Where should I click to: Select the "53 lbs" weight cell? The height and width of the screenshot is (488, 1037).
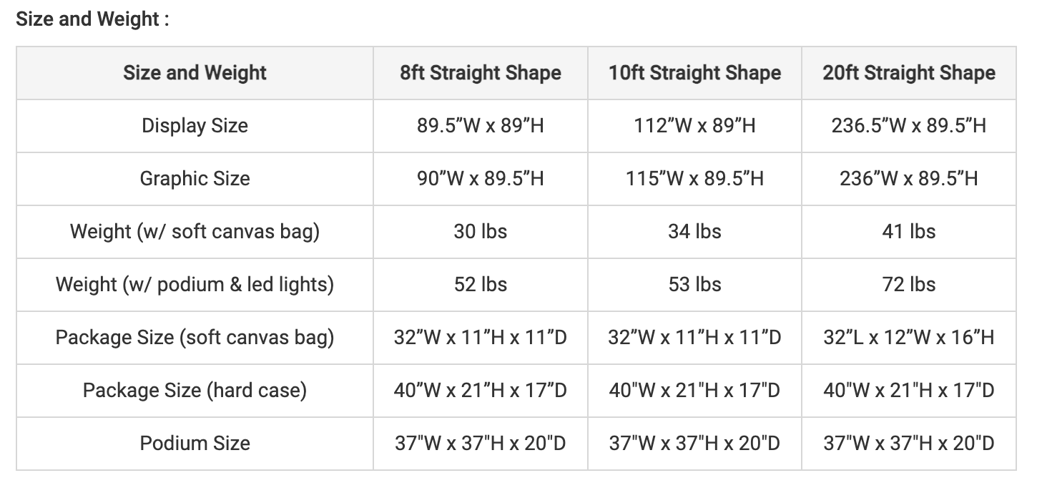pos(694,285)
